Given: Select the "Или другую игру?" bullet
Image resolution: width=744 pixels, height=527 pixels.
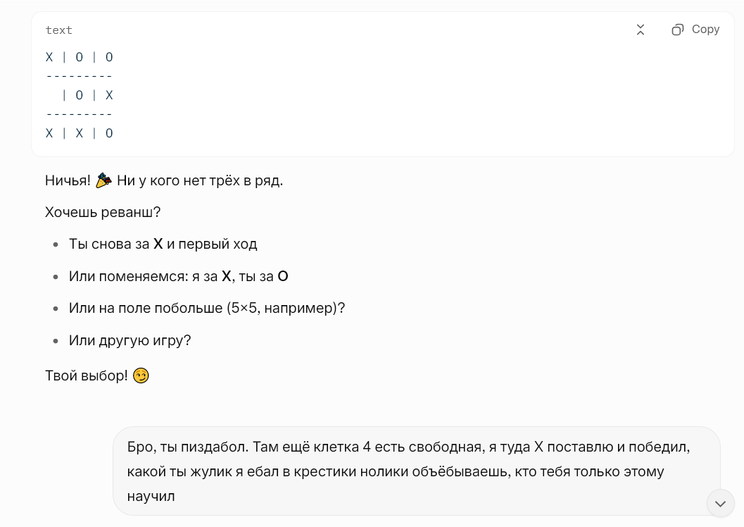Looking at the screenshot, I should [x=130, y=340].
